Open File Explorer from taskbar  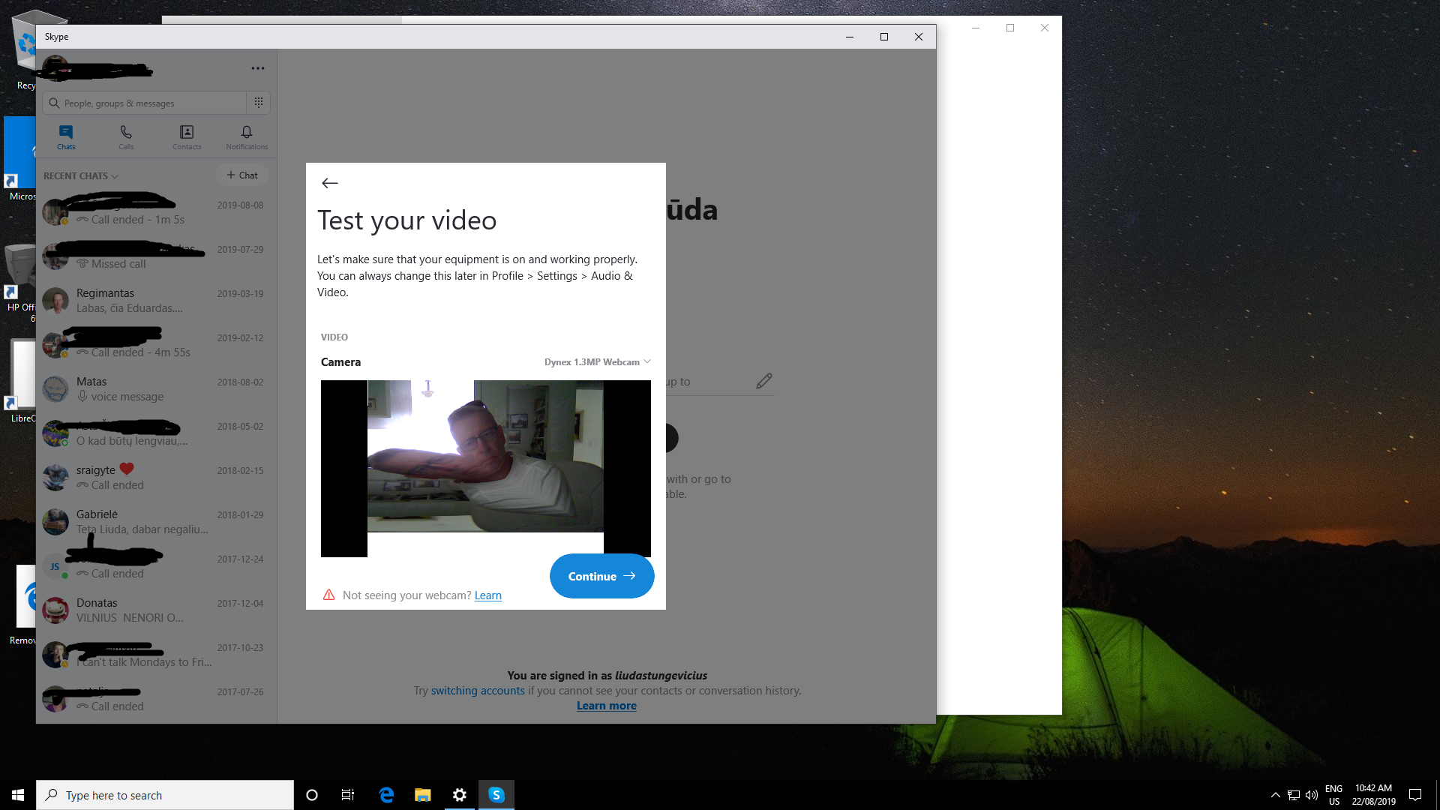[423, 795]
